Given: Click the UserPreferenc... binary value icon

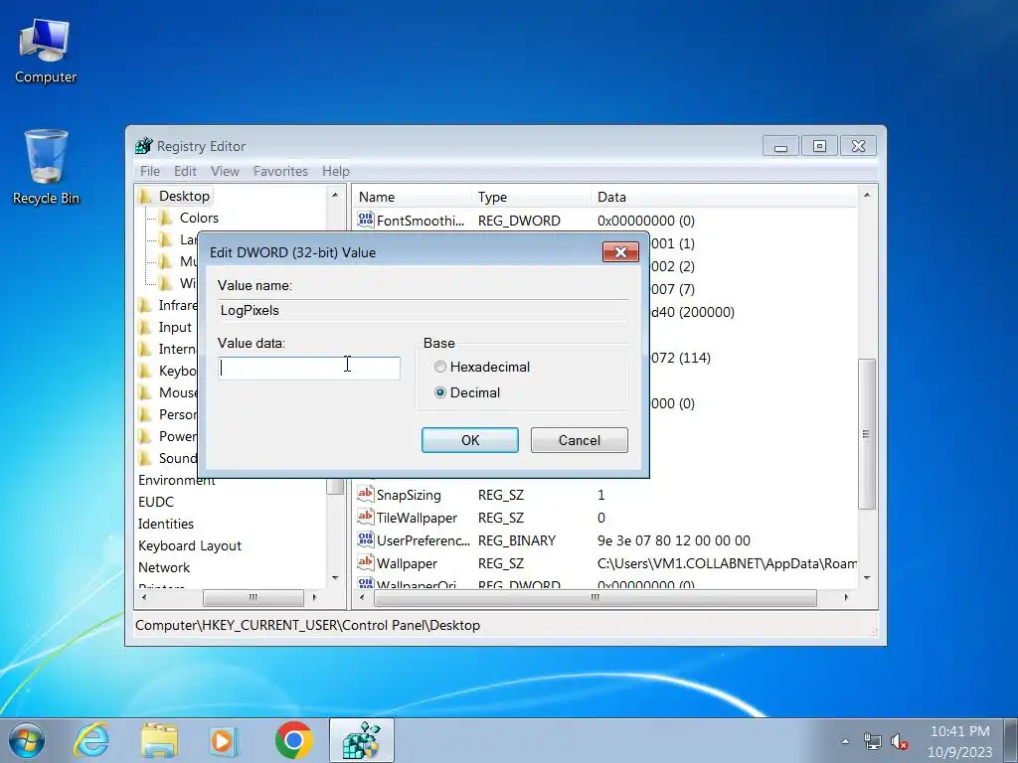Looking at the screenshot, I should pos(366,539).
